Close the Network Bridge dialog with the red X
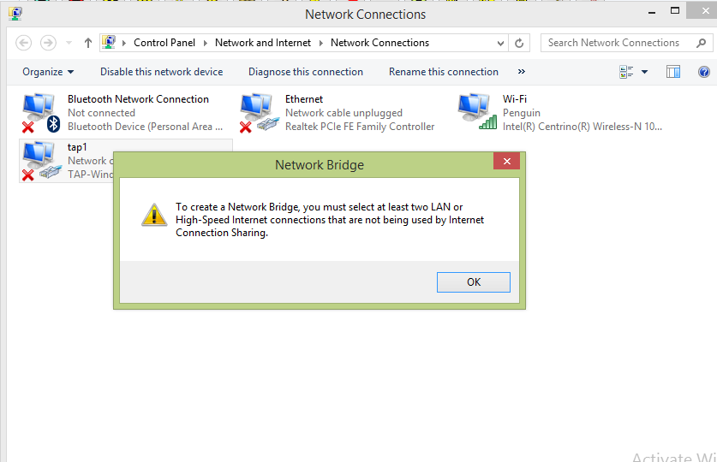Viewport: 717px width, 462px height. (x=506, y=161)
